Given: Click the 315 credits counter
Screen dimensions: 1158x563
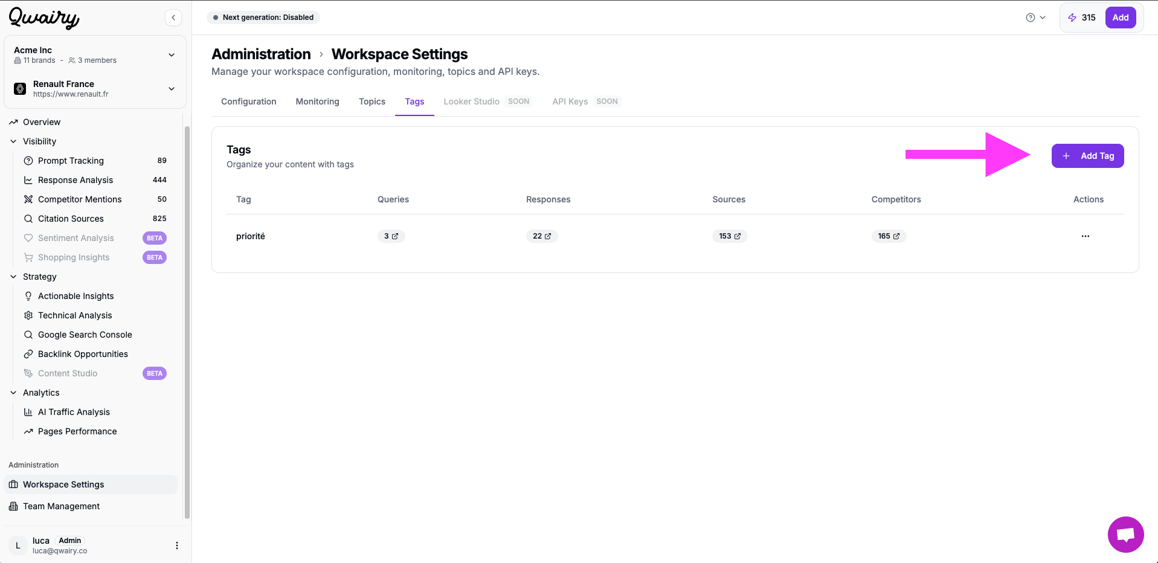Looking at the screenshot, I should (1089, 18).
